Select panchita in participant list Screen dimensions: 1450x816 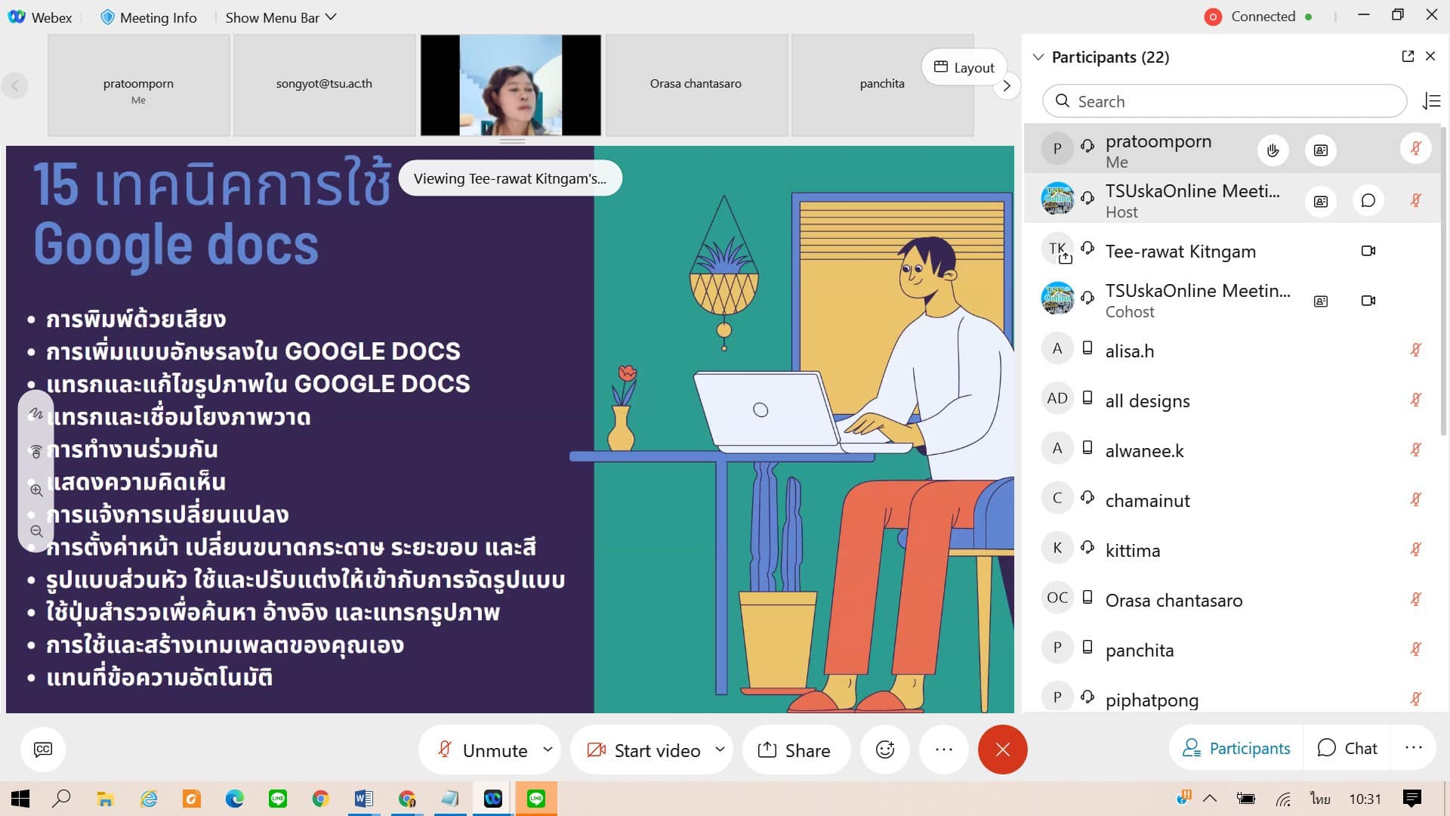click(1231, 650)
